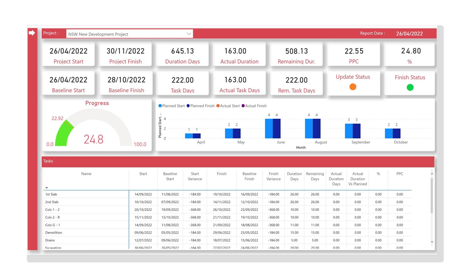This screenshot has height=280, width=467.
Task: Sort by Start Variance column header
Action: pyautogui.click(x=195, y=176)
